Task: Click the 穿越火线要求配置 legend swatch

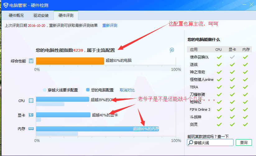Action: tap(44, 90)
